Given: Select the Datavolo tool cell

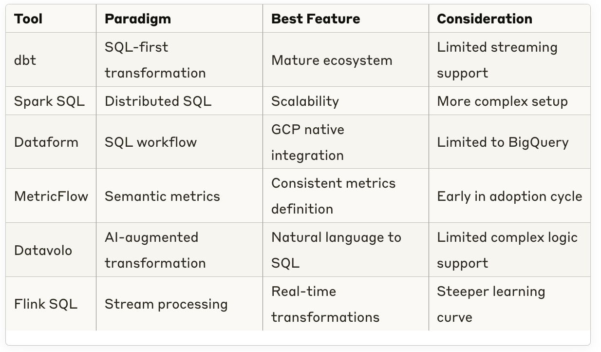Looking at the screenshot, I should 43,250.
